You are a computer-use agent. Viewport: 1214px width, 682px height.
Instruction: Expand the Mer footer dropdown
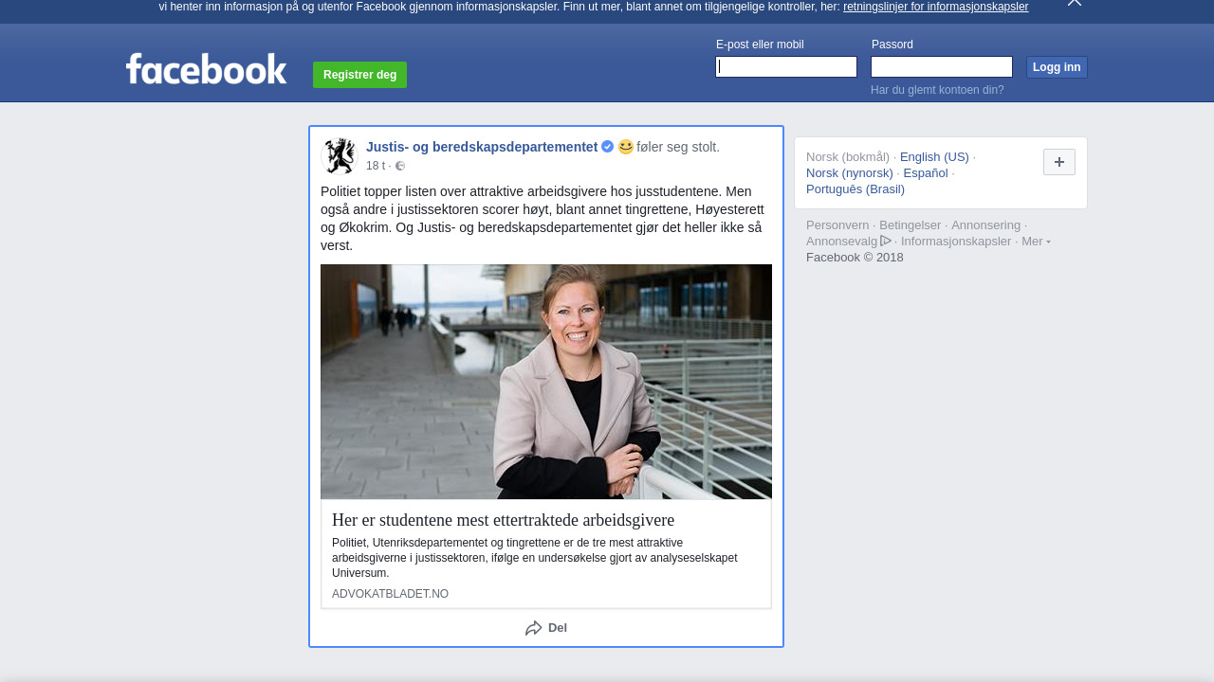(x=1035, y=242)
